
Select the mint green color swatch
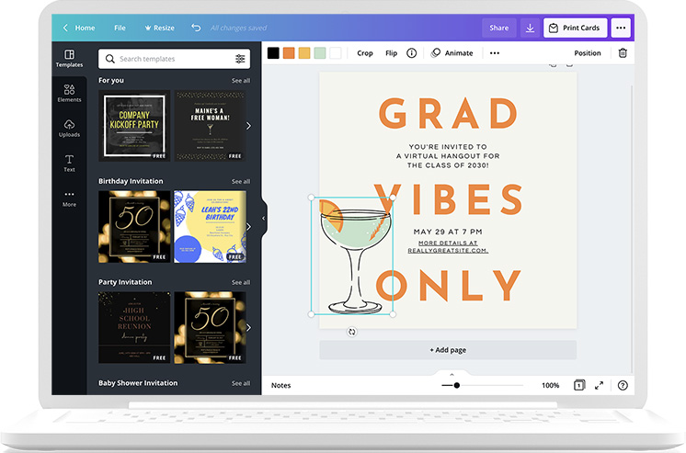(x=320, y=53)
